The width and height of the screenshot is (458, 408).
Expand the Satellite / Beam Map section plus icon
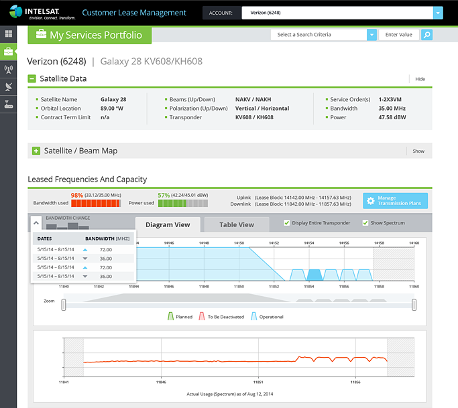36,151
